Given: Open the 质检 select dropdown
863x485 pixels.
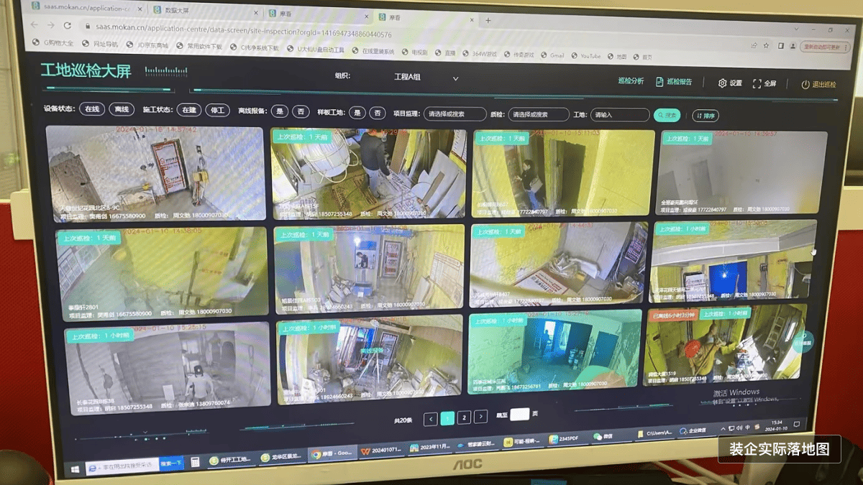Looking at the screenshot, I should (539, 114).
